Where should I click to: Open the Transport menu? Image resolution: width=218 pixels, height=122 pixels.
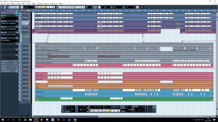click(x=40, y=4)
